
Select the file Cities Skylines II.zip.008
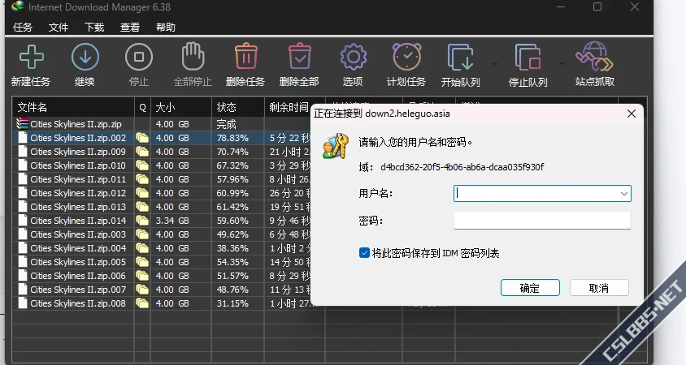coord(78,303)
